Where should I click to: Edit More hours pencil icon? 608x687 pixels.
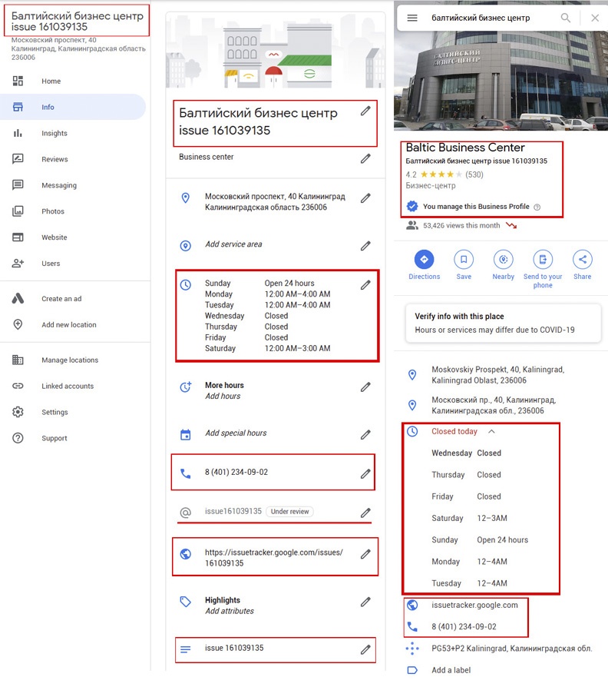point(365,387)
